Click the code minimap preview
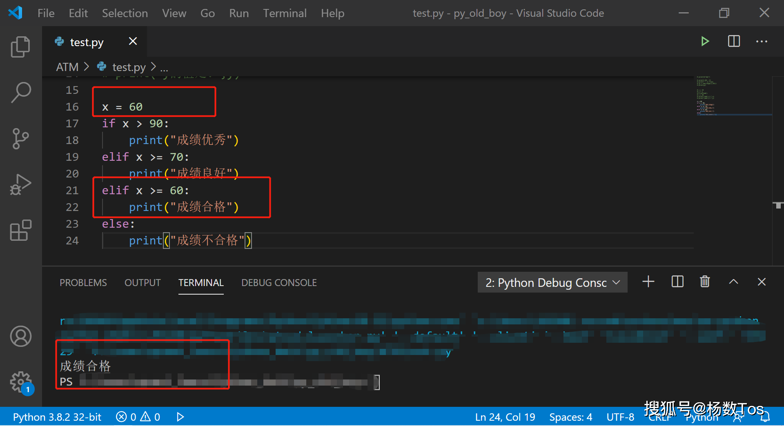The width and height of the screenshot is (784, 426). pos(734,96)
